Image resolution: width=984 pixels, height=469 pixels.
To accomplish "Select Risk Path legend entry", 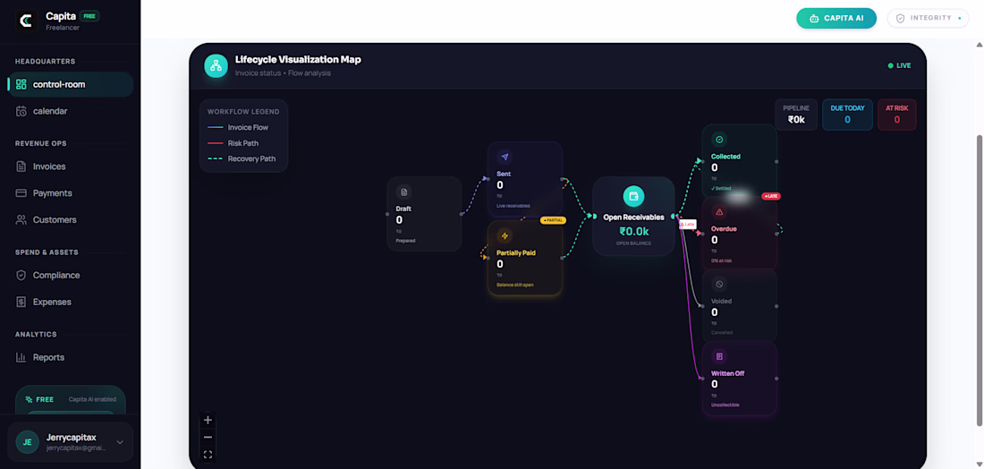I will point(233,143).
